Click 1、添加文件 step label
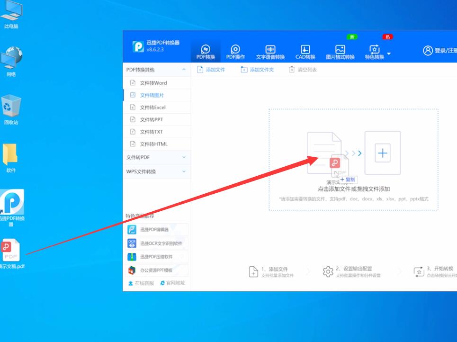The height and width of the screenshot is (342, 457). point(274,269)
